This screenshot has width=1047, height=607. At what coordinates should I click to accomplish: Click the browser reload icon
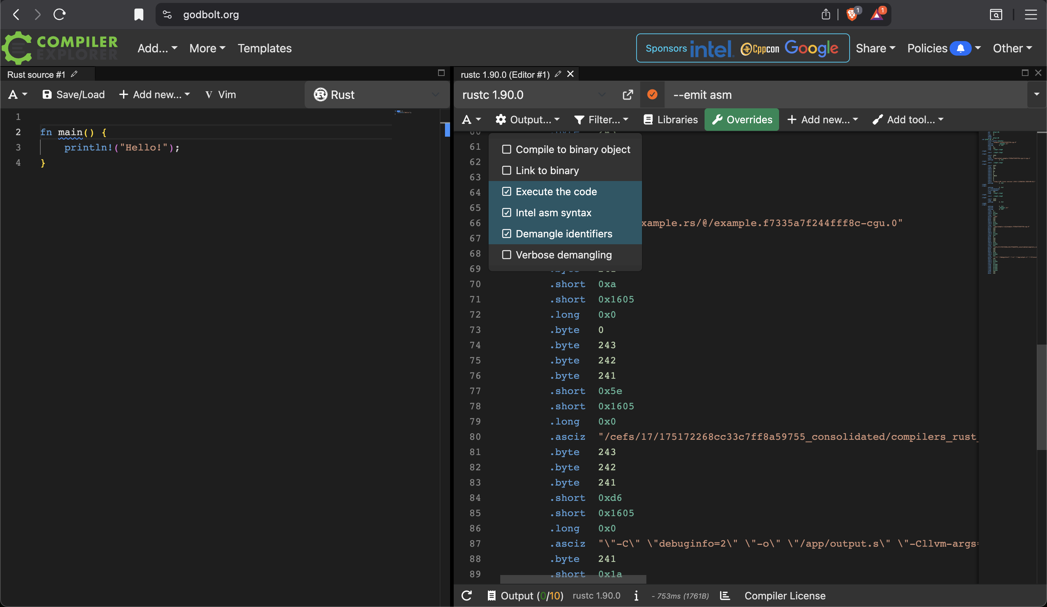click(59, 15)
